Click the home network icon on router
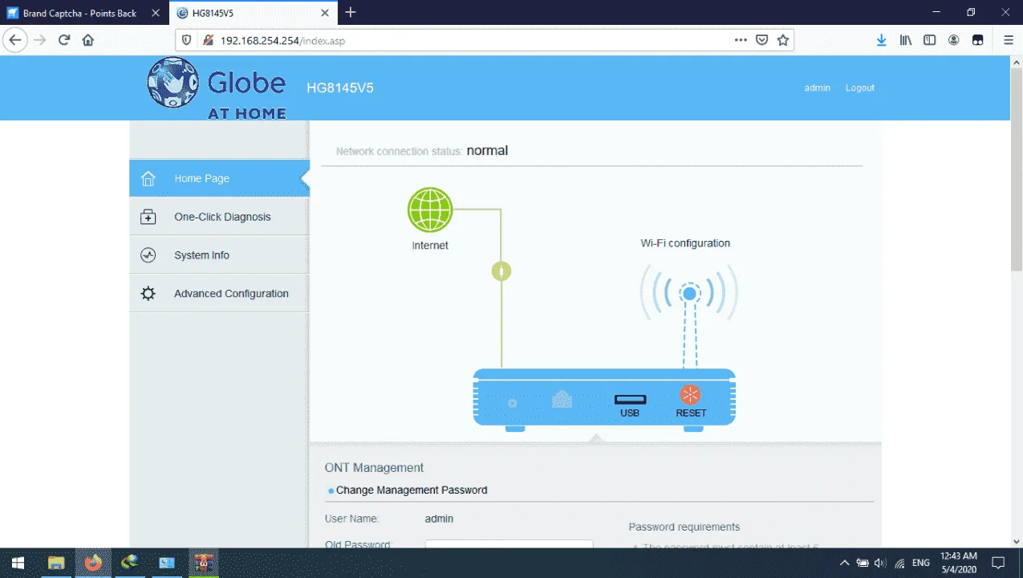The width and height of the screenshot is (1023, 578). 562,399
